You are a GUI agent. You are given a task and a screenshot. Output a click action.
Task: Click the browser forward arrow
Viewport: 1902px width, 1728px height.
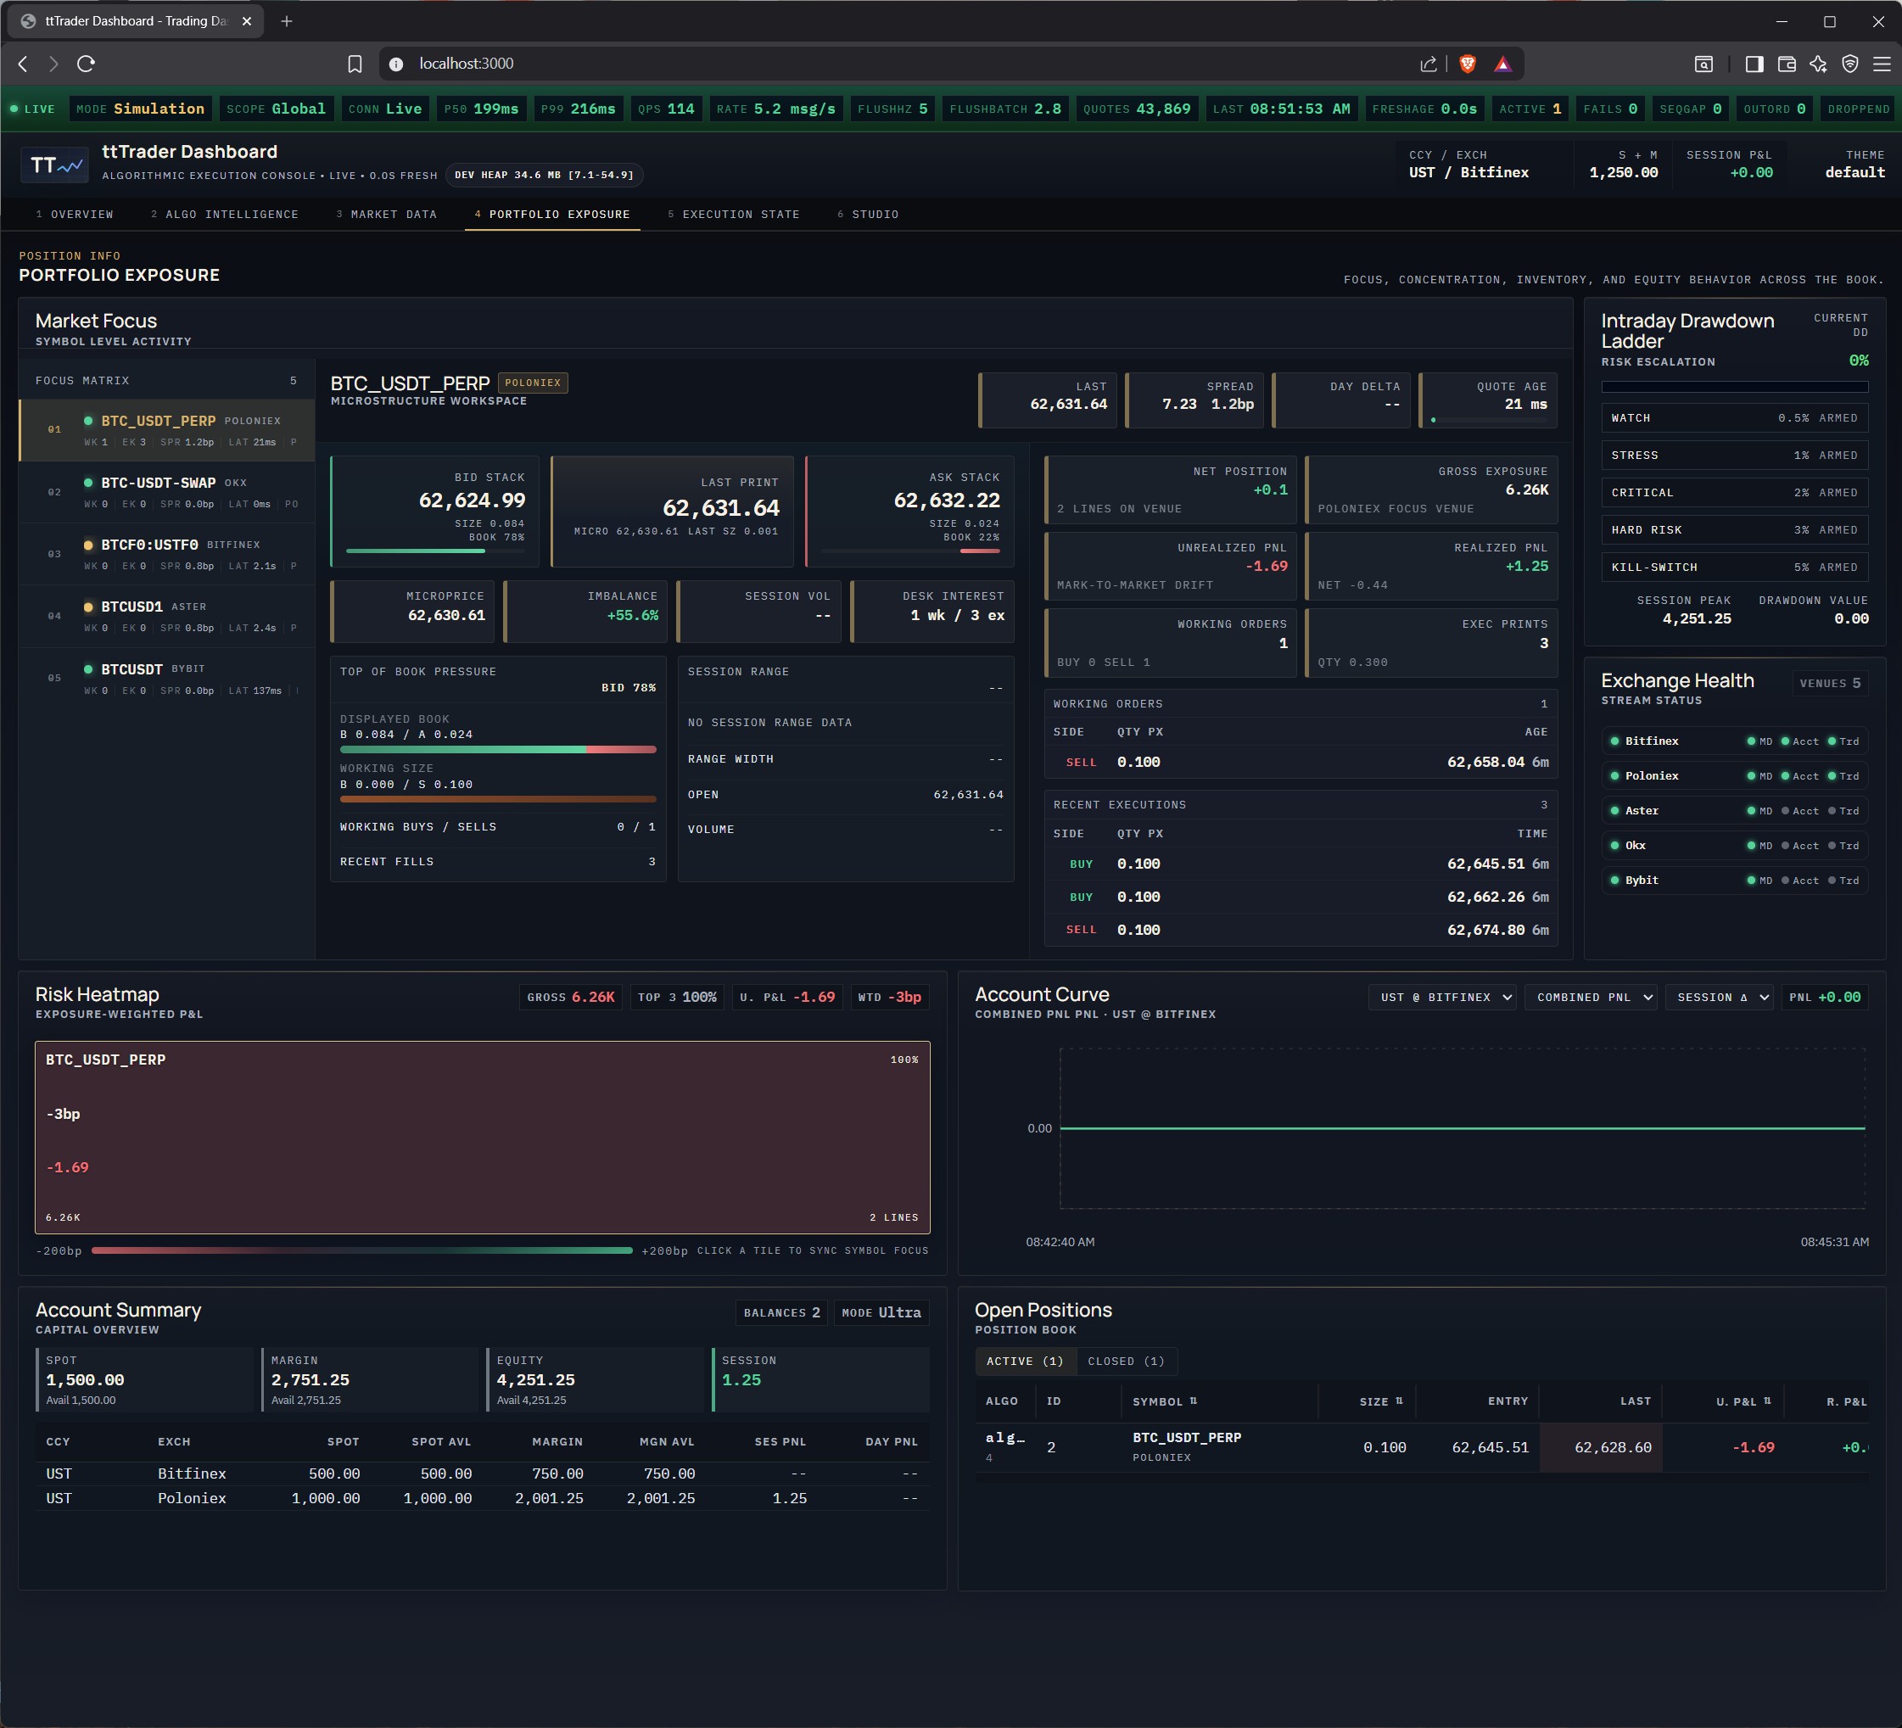[53, 63]
